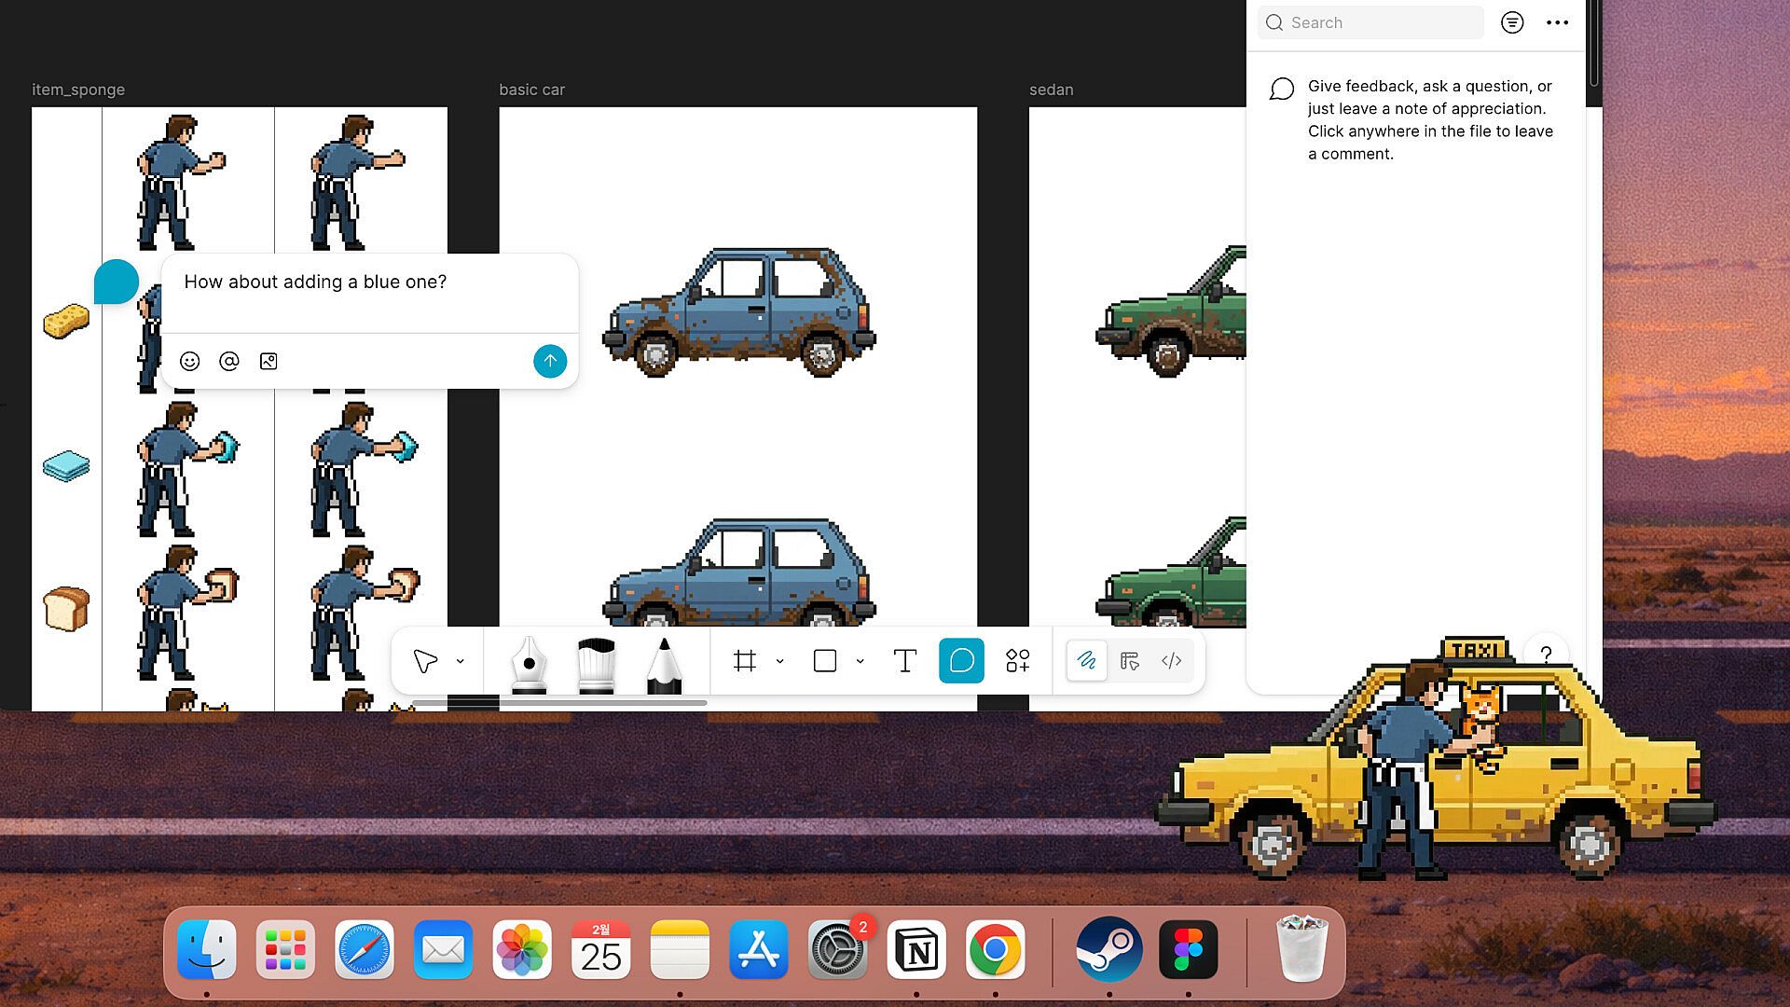Image resolution: width=1790 pixels, height=1007 pixels.
Task: Click the Frame tool icon
Action: click(744, 661)
